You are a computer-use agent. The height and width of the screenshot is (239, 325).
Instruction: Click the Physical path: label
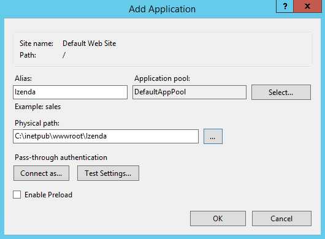pos(37,123)
